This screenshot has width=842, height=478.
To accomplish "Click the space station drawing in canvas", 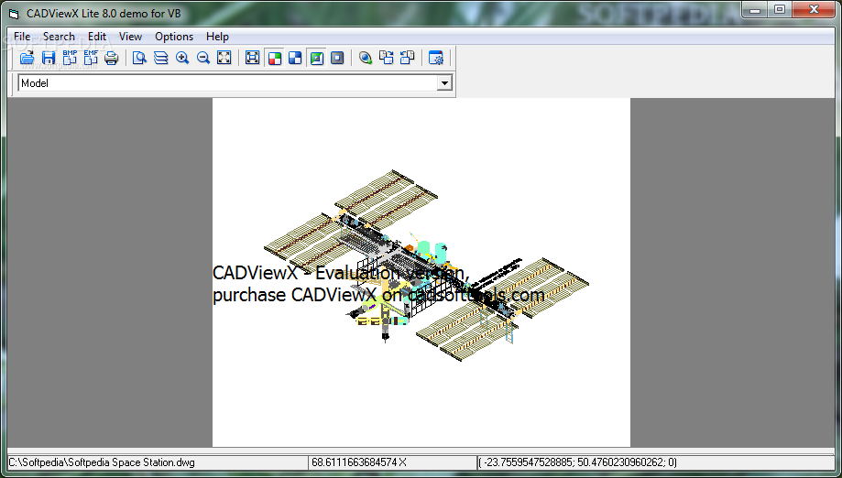I will click(427, 266).
